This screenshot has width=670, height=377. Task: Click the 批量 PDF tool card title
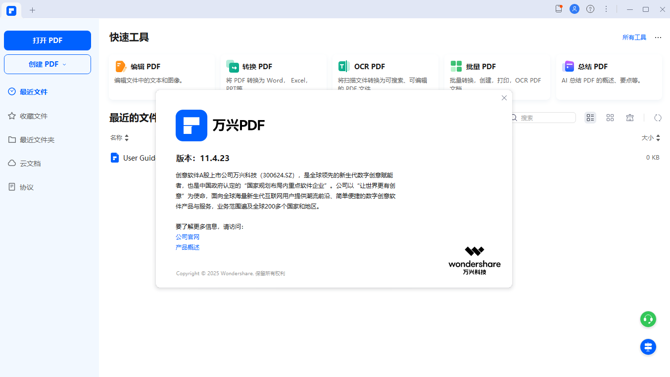click(481, 67)
